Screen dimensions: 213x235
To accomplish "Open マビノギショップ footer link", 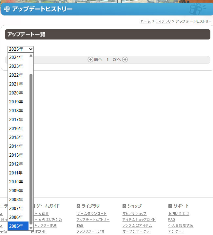I will click(134, 213).
